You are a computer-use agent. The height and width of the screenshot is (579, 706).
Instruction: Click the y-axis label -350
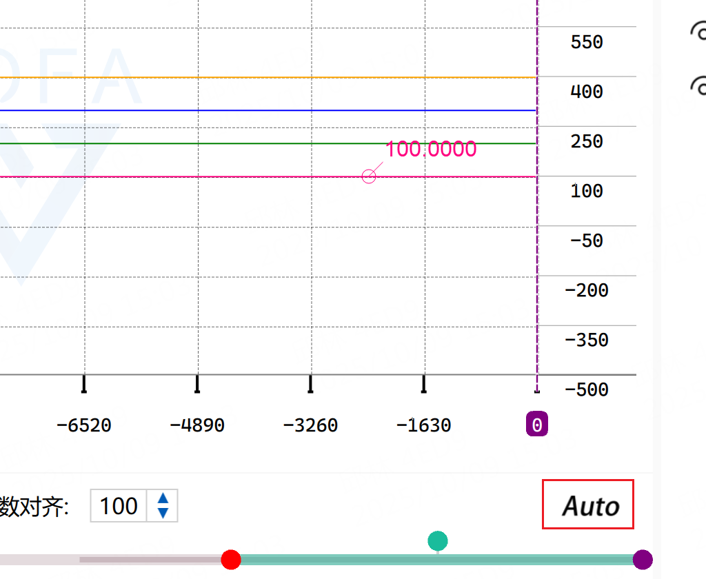[586, 340]
